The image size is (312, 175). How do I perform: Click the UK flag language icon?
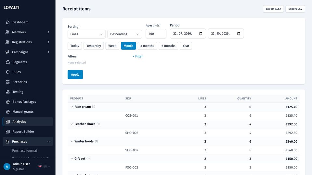click(40, 166)
